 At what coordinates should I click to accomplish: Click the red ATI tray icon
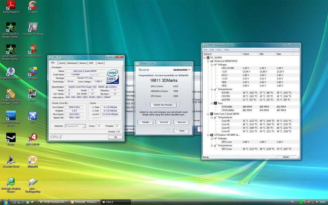coord(308,202)
